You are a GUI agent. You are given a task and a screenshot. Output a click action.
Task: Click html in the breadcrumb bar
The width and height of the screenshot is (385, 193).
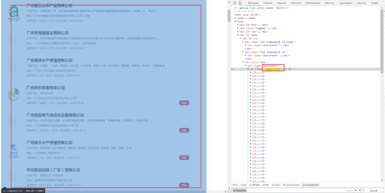click(235, 185)
